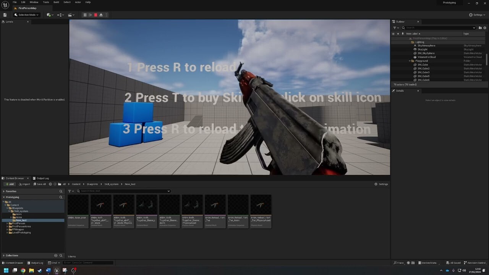Open the Outliner settings gear
Screen dimensions: 489x275
[485, 27]
